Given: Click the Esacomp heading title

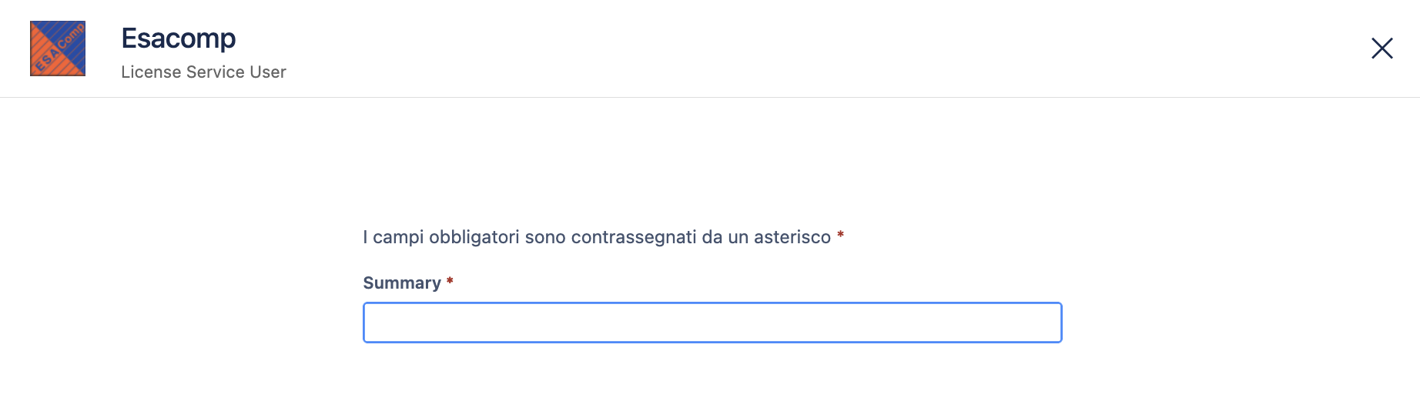Looking at the screenshot, I should [x=179, y=38].
